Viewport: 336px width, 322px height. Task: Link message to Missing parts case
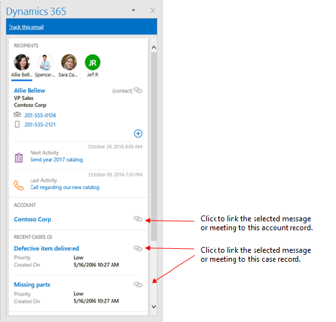click(x=138, y=285)
